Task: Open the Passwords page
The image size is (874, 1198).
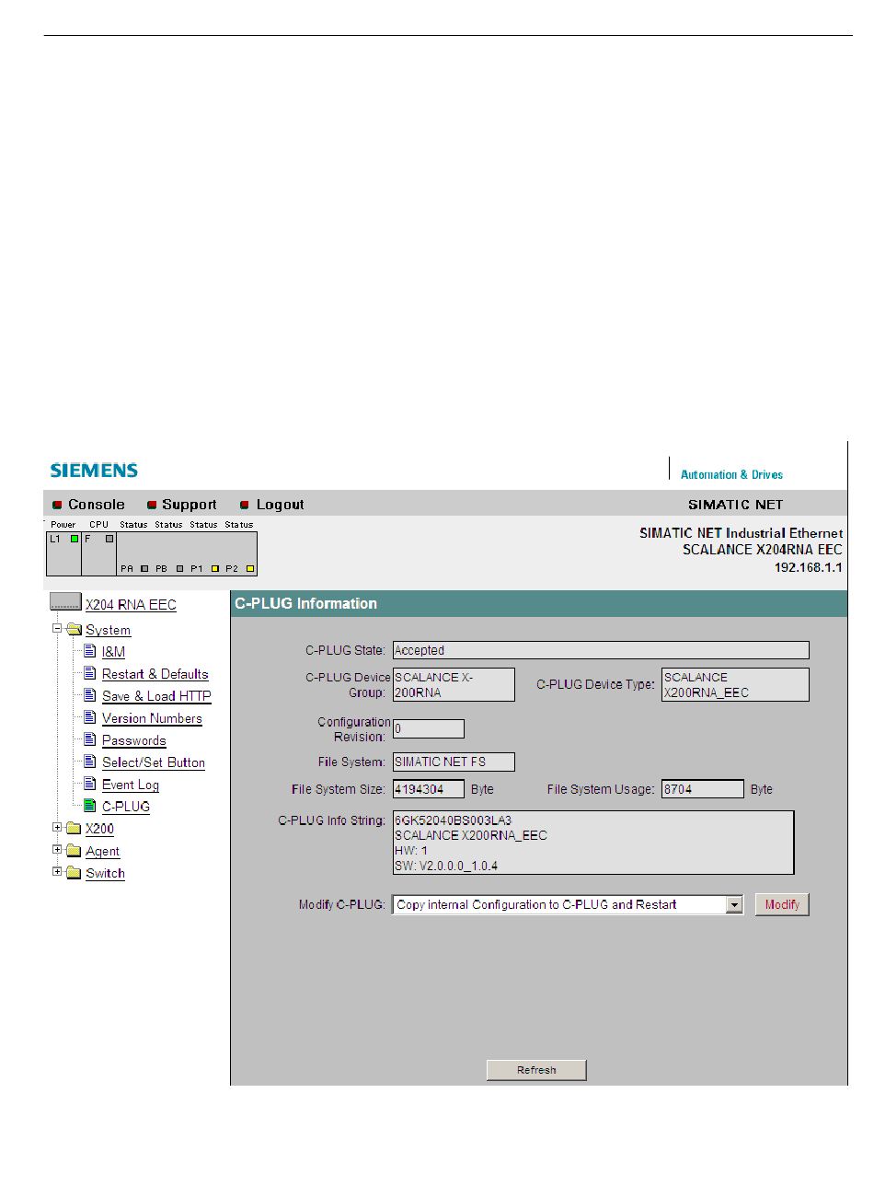Action: (x=133, y=740)
